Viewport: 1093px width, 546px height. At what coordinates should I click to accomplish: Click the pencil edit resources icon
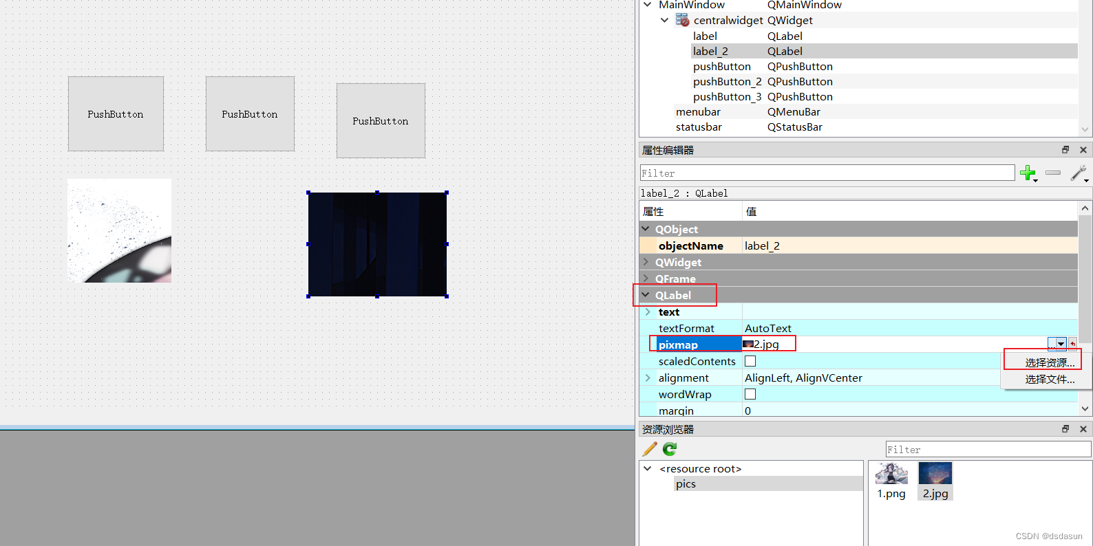click(x=650, y=449)
